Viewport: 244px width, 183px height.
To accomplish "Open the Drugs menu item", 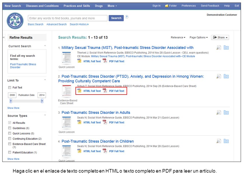I will [99, 6].
